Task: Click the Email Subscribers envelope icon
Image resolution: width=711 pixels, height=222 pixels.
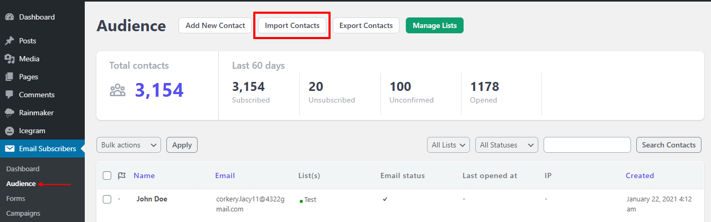Action: tap(10, 149)
